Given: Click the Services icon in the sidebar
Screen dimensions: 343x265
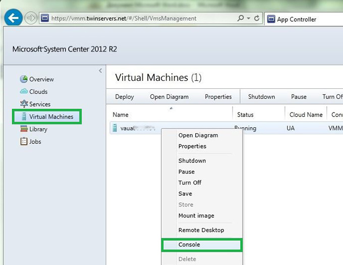Looking at the screenshot, I should point(24,103).
